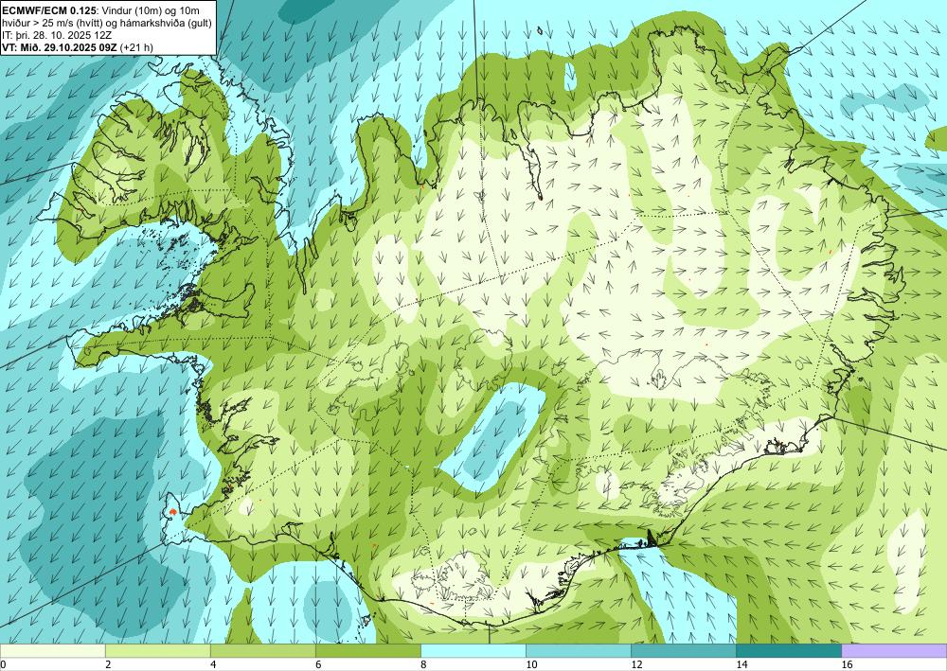
Task: Click the legend value "6"
Action: click(318, 664)
